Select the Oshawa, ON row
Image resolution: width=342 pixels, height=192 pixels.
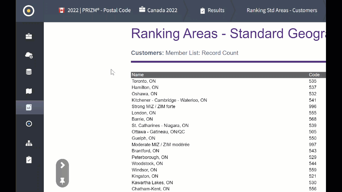tap(228, 94)
